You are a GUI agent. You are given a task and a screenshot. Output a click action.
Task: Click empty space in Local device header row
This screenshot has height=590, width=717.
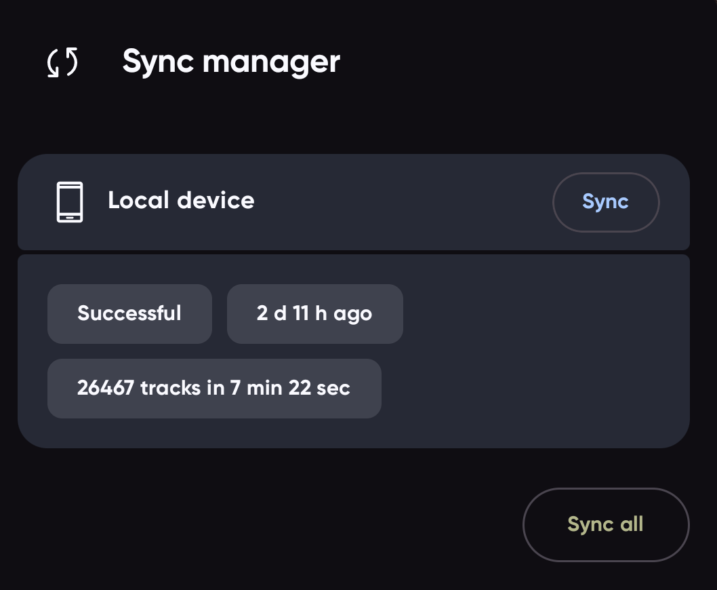[400, 201]
